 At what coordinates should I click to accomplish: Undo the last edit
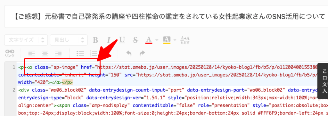click(129, 54)
